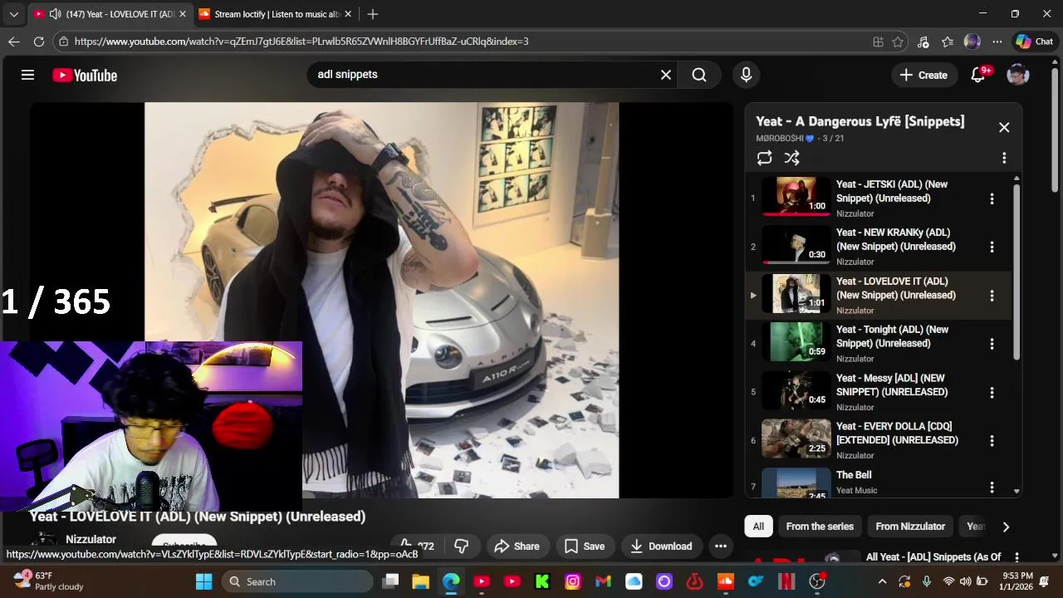This screenshot has height=598, width=1063.
Task: Open options for Yeat - JETSKI video
Action: pyautogui.click(x=992, y=199)
